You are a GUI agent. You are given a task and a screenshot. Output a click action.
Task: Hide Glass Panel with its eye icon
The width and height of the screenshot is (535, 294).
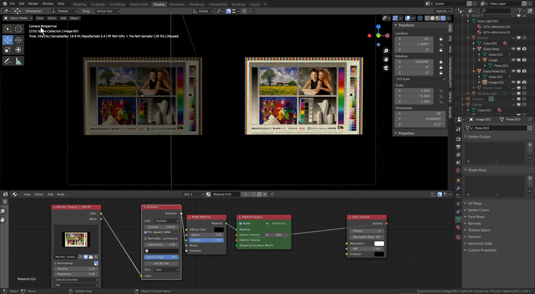pyautogui.click(x=513, y=49)
